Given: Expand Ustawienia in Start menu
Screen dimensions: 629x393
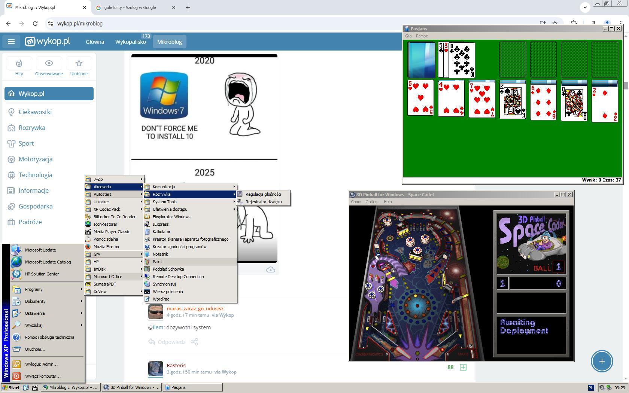Looking at the screenshot, I should 47,313.
